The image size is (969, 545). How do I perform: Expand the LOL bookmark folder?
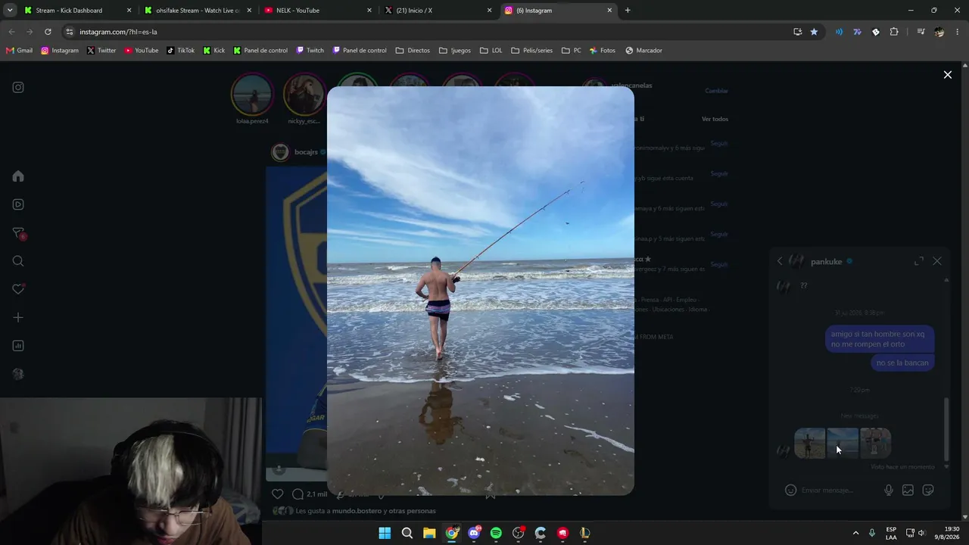point(491,51)
